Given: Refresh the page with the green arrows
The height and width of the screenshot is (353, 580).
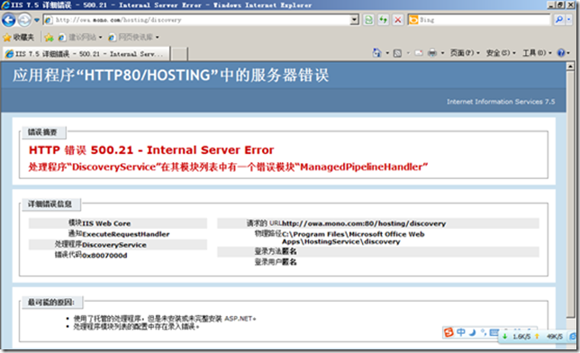Looking at the screenshot, I should click(x=384, y=20).
